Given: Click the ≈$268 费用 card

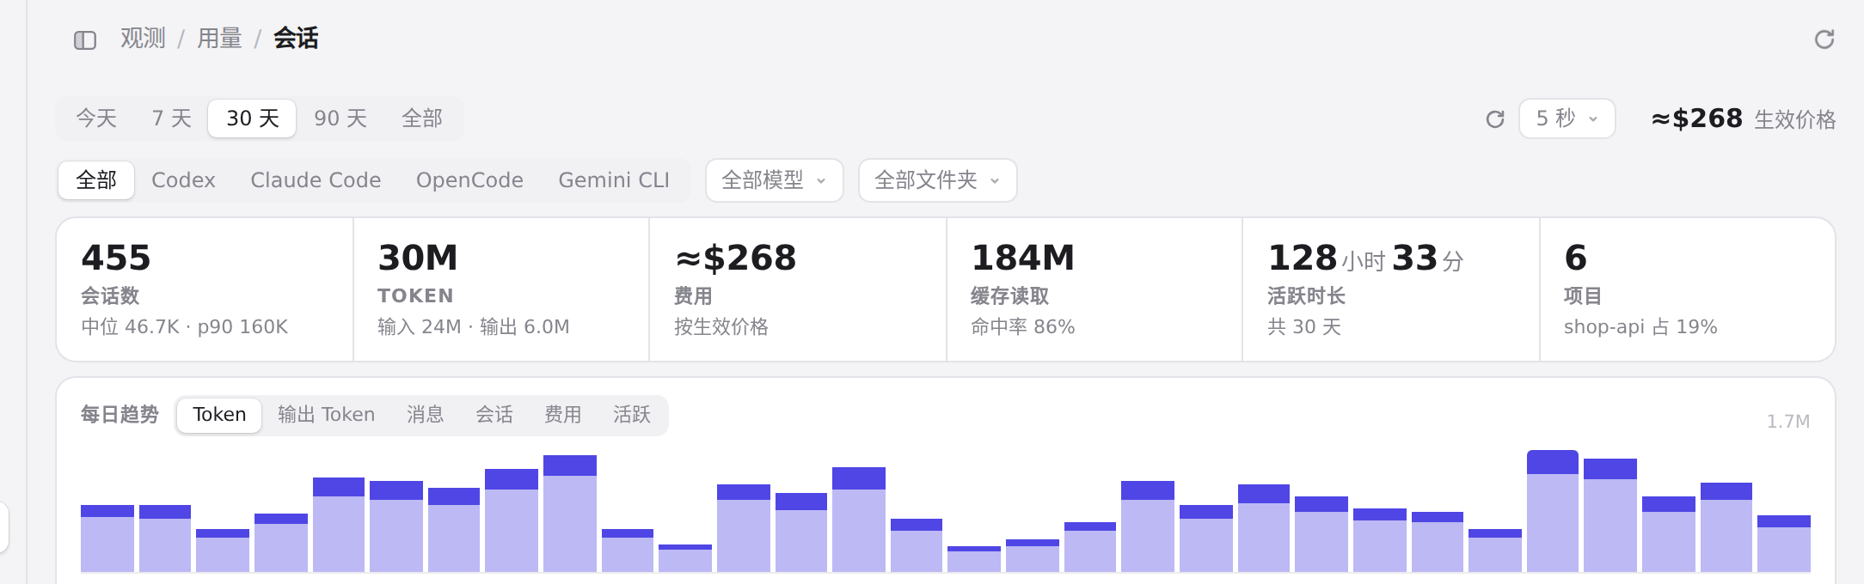Looking at the screenshot, I should tap(798, 289).
